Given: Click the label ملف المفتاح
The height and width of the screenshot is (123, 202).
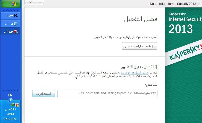Looking at the screenshot, I should click(151, 85).
